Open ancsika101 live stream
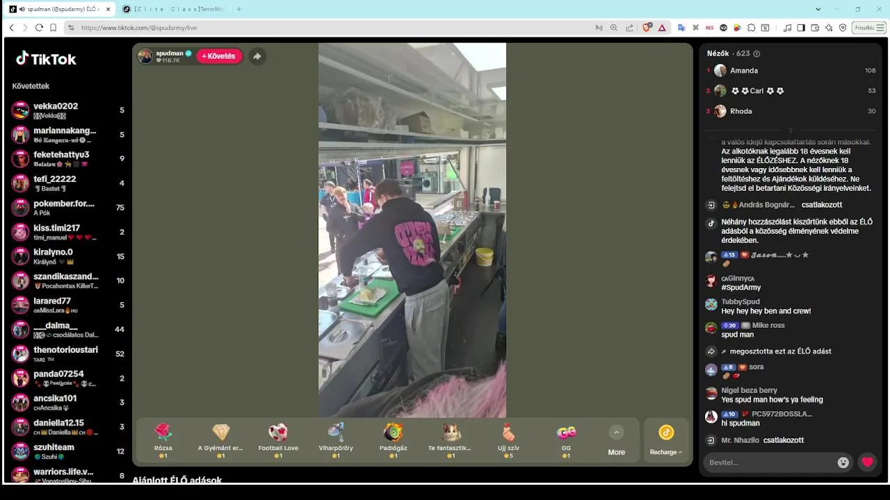 pos(69,403)
